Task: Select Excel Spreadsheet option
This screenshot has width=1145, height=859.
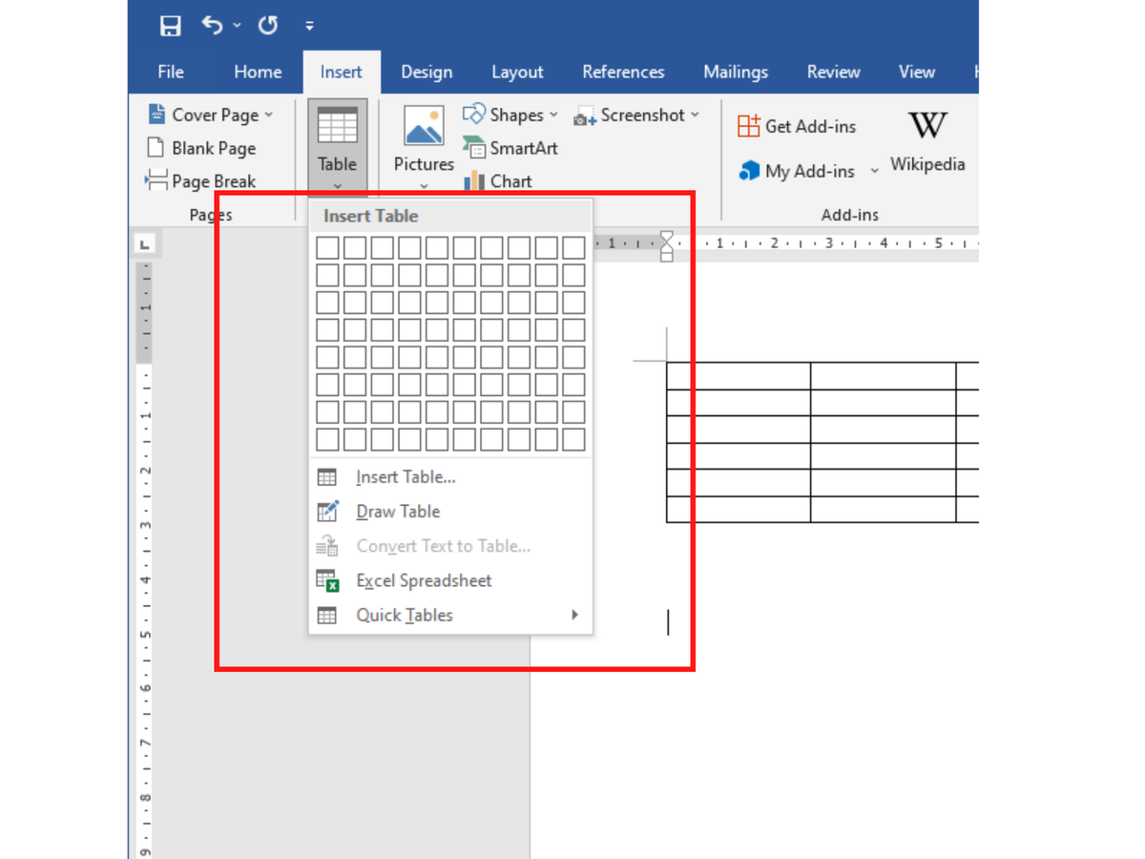Action: click(x=423, y=580)
